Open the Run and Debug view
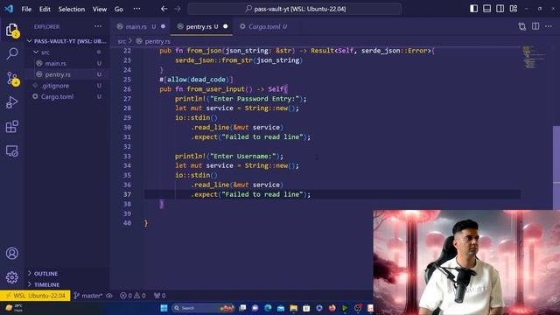560x315 pixels. coord(12,103)
